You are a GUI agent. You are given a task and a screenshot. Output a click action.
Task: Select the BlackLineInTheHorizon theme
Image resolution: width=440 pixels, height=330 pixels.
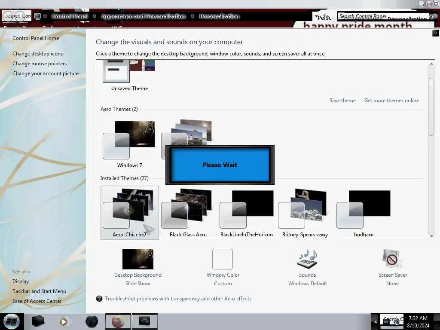246,213
